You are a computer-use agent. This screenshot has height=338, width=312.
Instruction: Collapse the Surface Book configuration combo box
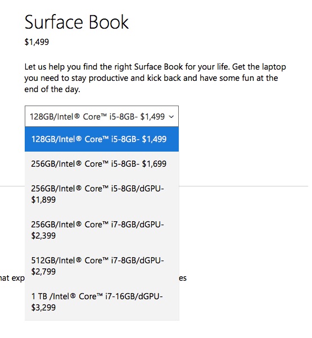pos(102,116)
